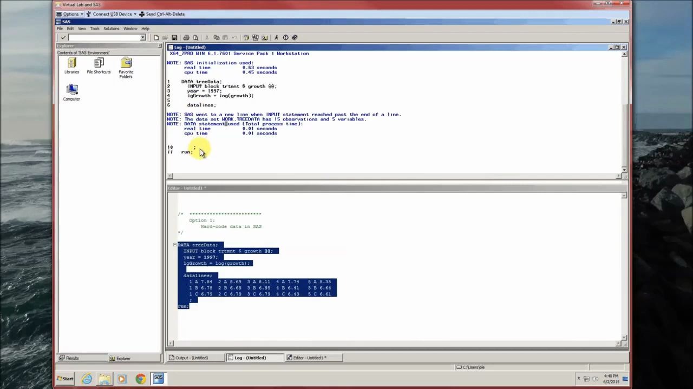Open the Help menu
This screenshot has width=693, height=389.
[145, 29]
